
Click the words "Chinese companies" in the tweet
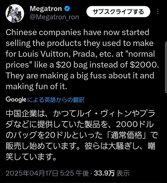(x=42, y=33)
